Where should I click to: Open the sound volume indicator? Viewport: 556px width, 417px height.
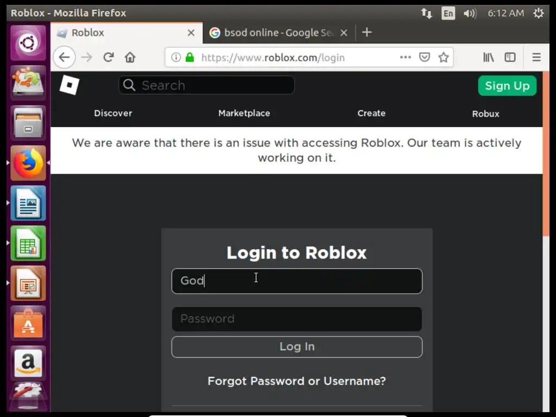[x=470, y=13]
